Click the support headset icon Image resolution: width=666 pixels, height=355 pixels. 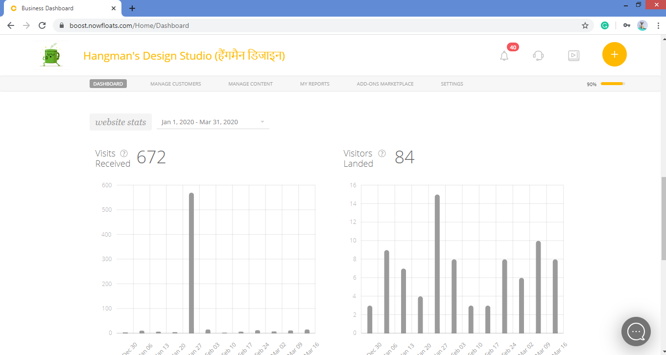(x=538, y=56)
